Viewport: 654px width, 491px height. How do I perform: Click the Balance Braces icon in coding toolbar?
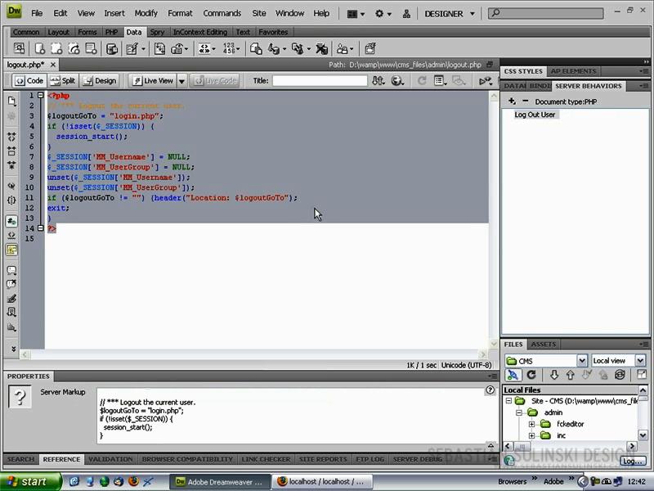point(11,200)
